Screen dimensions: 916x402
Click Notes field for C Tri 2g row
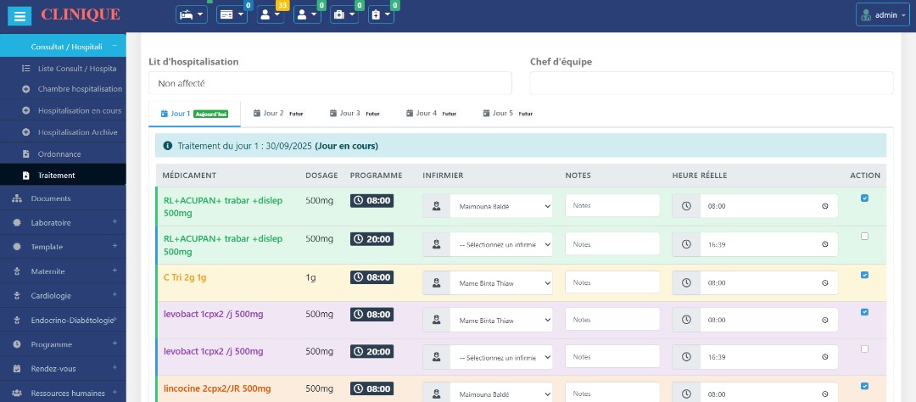[x=612, y=282]
